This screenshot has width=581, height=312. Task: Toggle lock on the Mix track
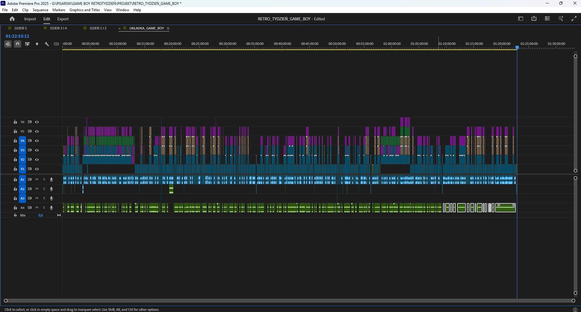coord(15,215)
